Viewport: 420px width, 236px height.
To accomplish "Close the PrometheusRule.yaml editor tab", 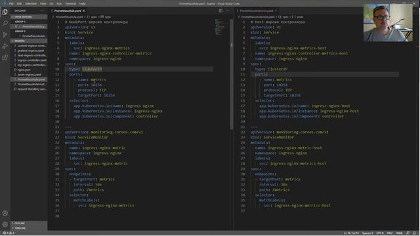I will tap(84, 10).
